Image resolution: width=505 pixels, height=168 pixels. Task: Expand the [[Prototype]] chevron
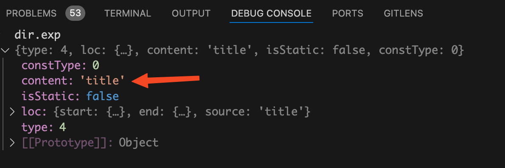click(12, 143)
